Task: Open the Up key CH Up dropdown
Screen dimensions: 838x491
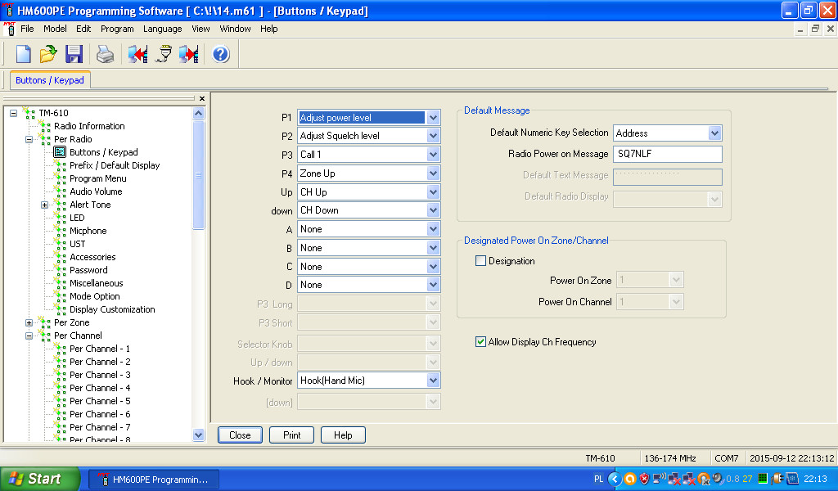Action: [434, 191]
